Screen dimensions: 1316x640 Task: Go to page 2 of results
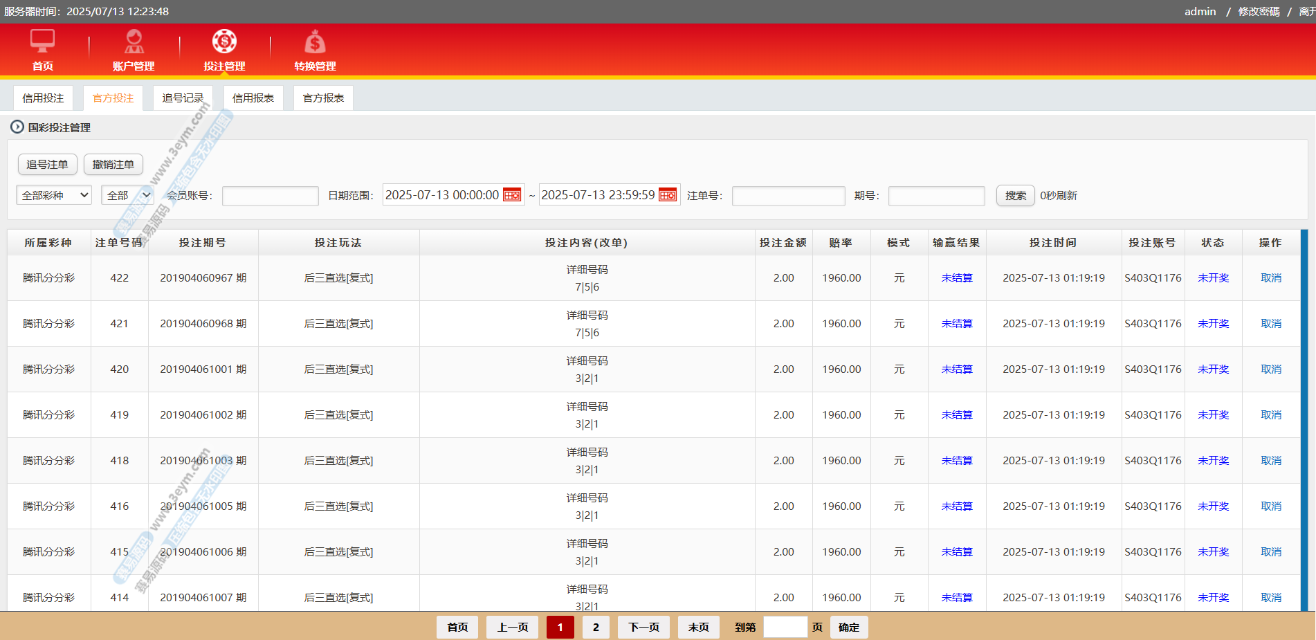(x=596, y=628)
